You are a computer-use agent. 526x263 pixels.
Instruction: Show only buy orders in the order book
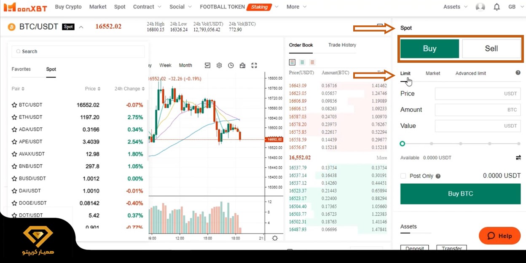click(302, 62)
